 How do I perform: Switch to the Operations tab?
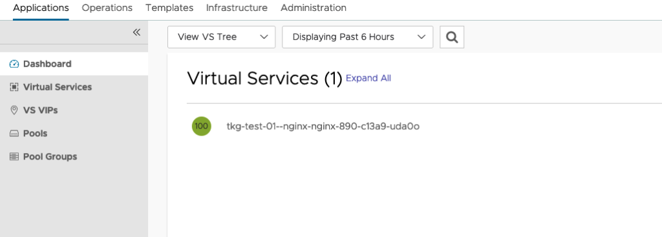(107, 8)
